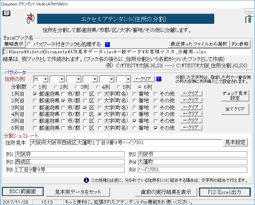Click 列2 field showing 大阪市

coord(192,154)
